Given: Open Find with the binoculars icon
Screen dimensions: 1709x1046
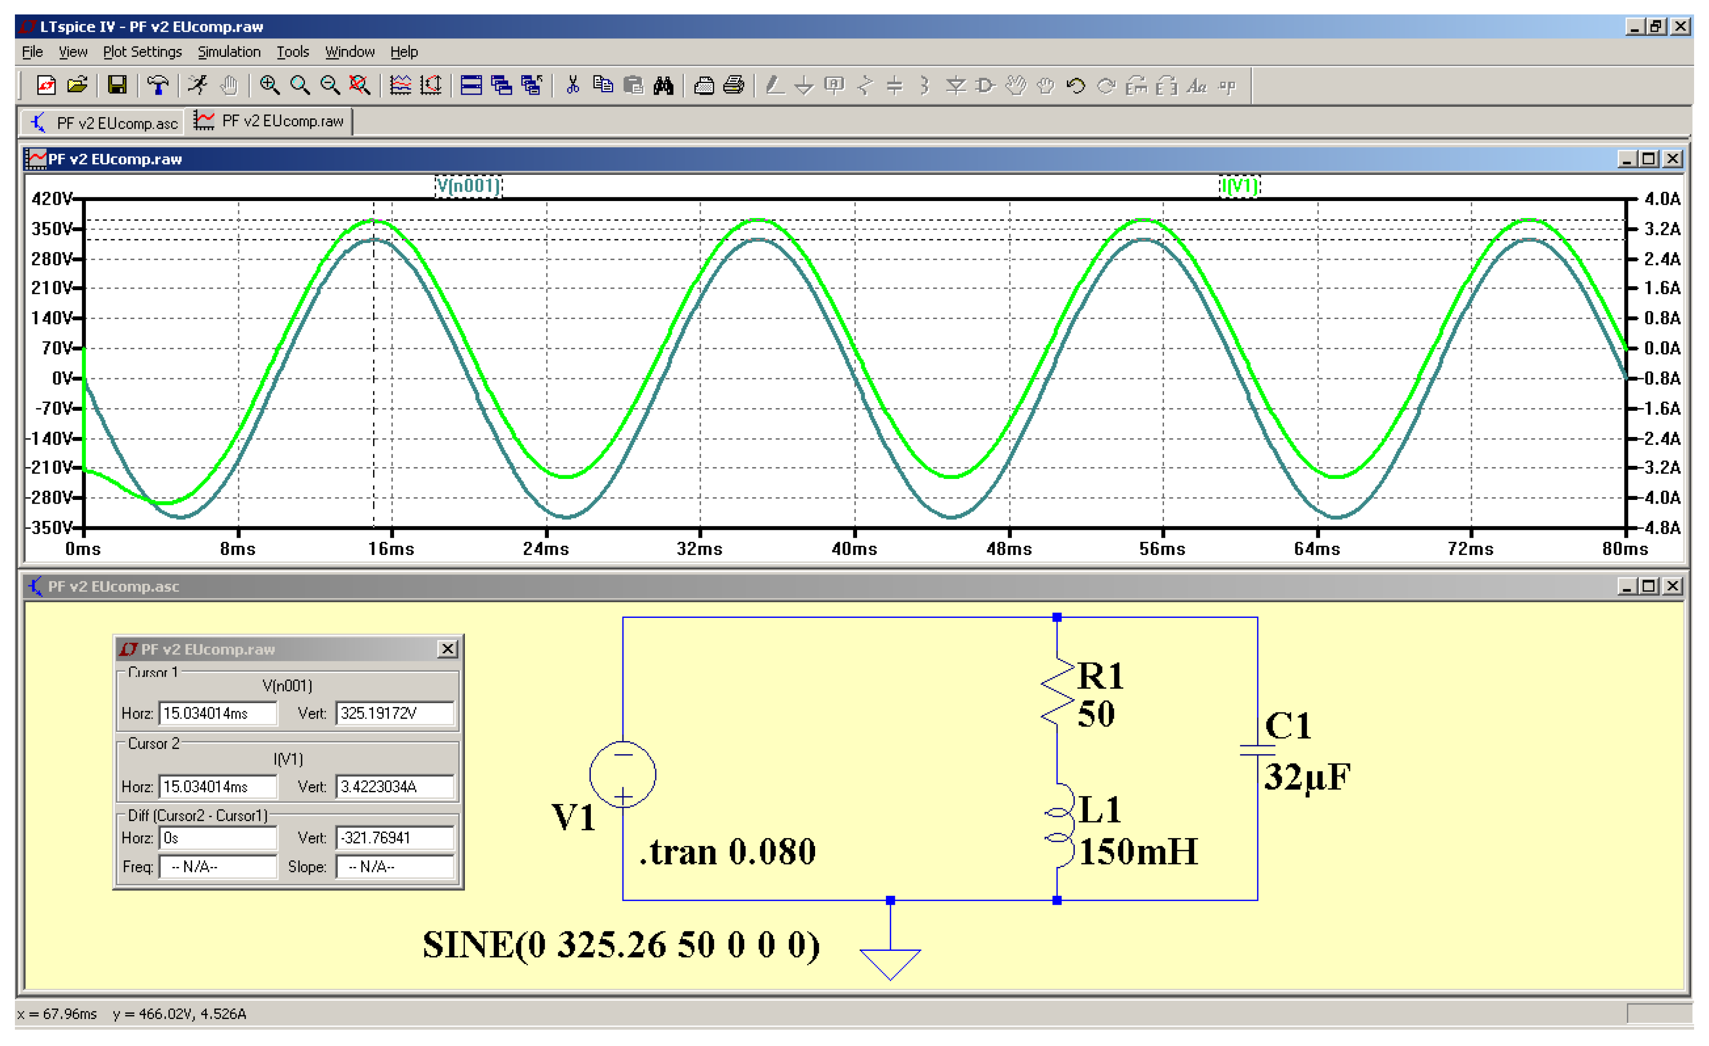Looking at the screenshot, I should [664, 85].
